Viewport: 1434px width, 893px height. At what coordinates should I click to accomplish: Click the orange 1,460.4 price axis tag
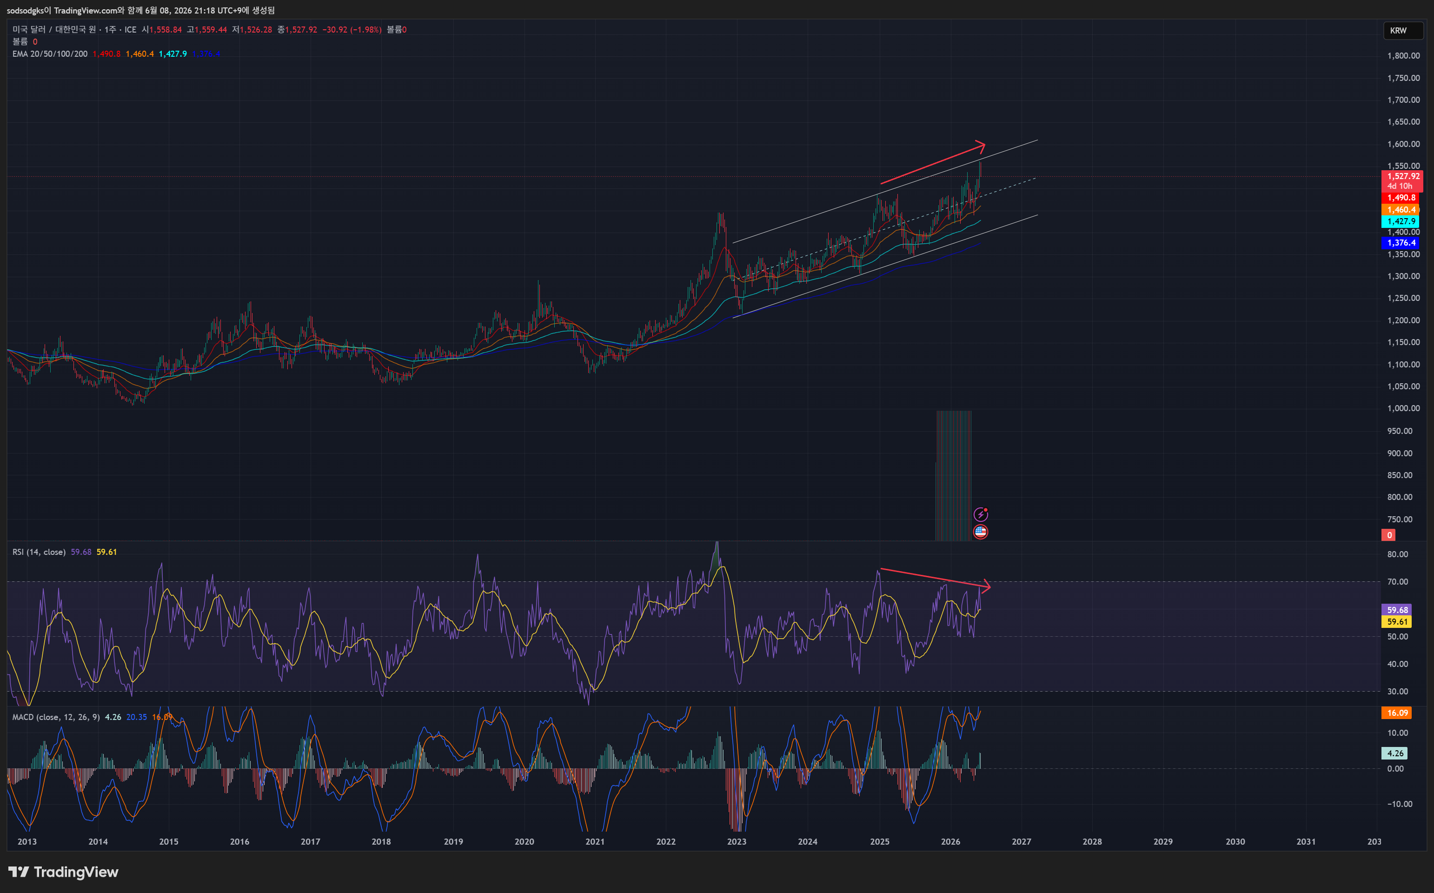pyautogui.click(x=1401, y=210)
